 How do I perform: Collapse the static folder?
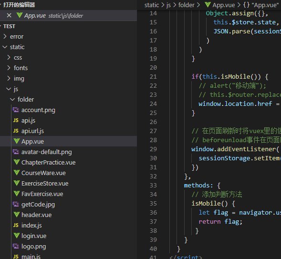tap(5, 47)
